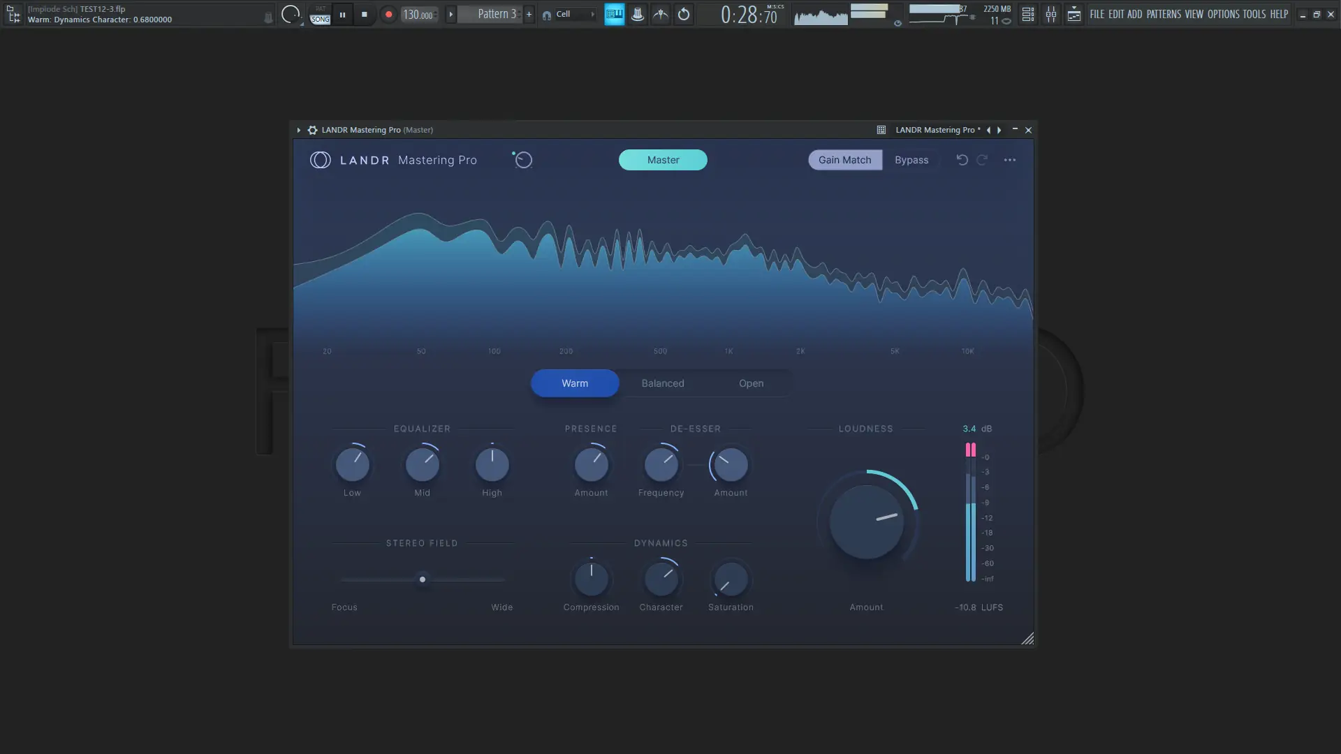
Task: Open plugin options gear icon
Action: (312, 130)
